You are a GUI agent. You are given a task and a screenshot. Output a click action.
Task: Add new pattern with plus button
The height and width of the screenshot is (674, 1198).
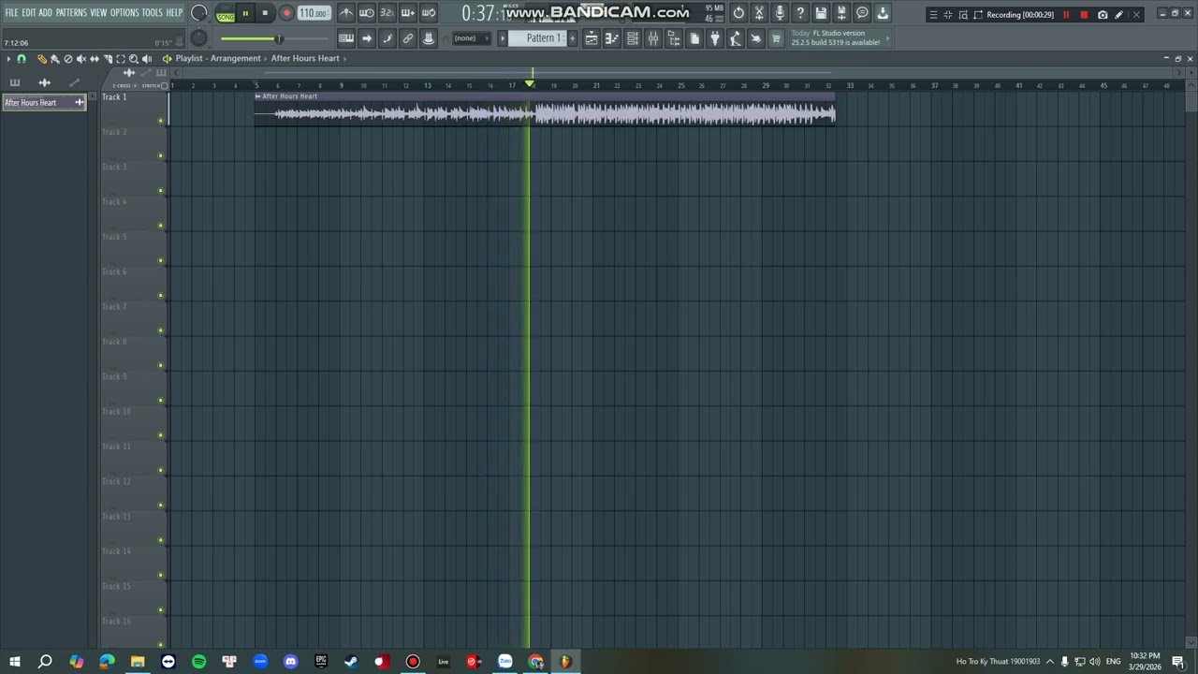(x=573, y=38)
